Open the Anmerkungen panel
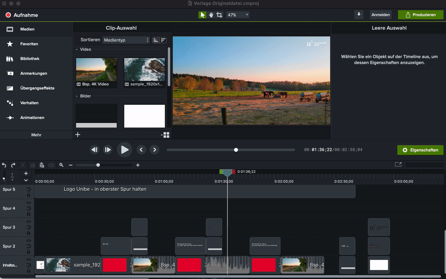Screen dimensions: 446x279 33,73
